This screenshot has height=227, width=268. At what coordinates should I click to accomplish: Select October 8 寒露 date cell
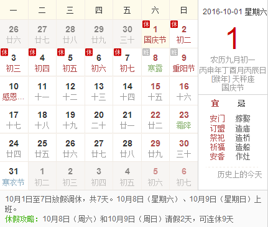[x=155, y=63]
